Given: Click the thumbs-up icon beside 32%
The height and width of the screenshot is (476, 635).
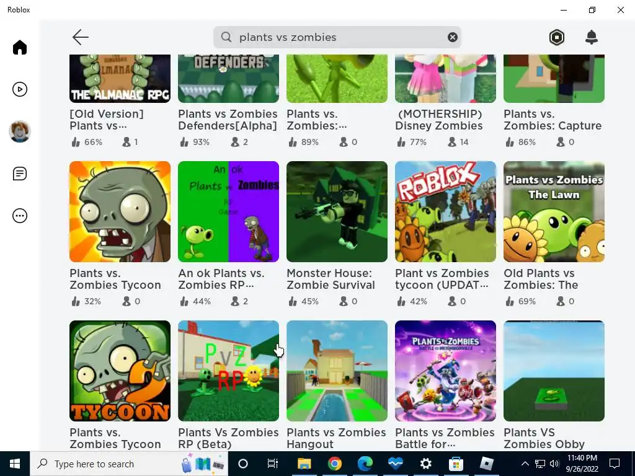Looking at the screenshot, I should pos(76,301).
